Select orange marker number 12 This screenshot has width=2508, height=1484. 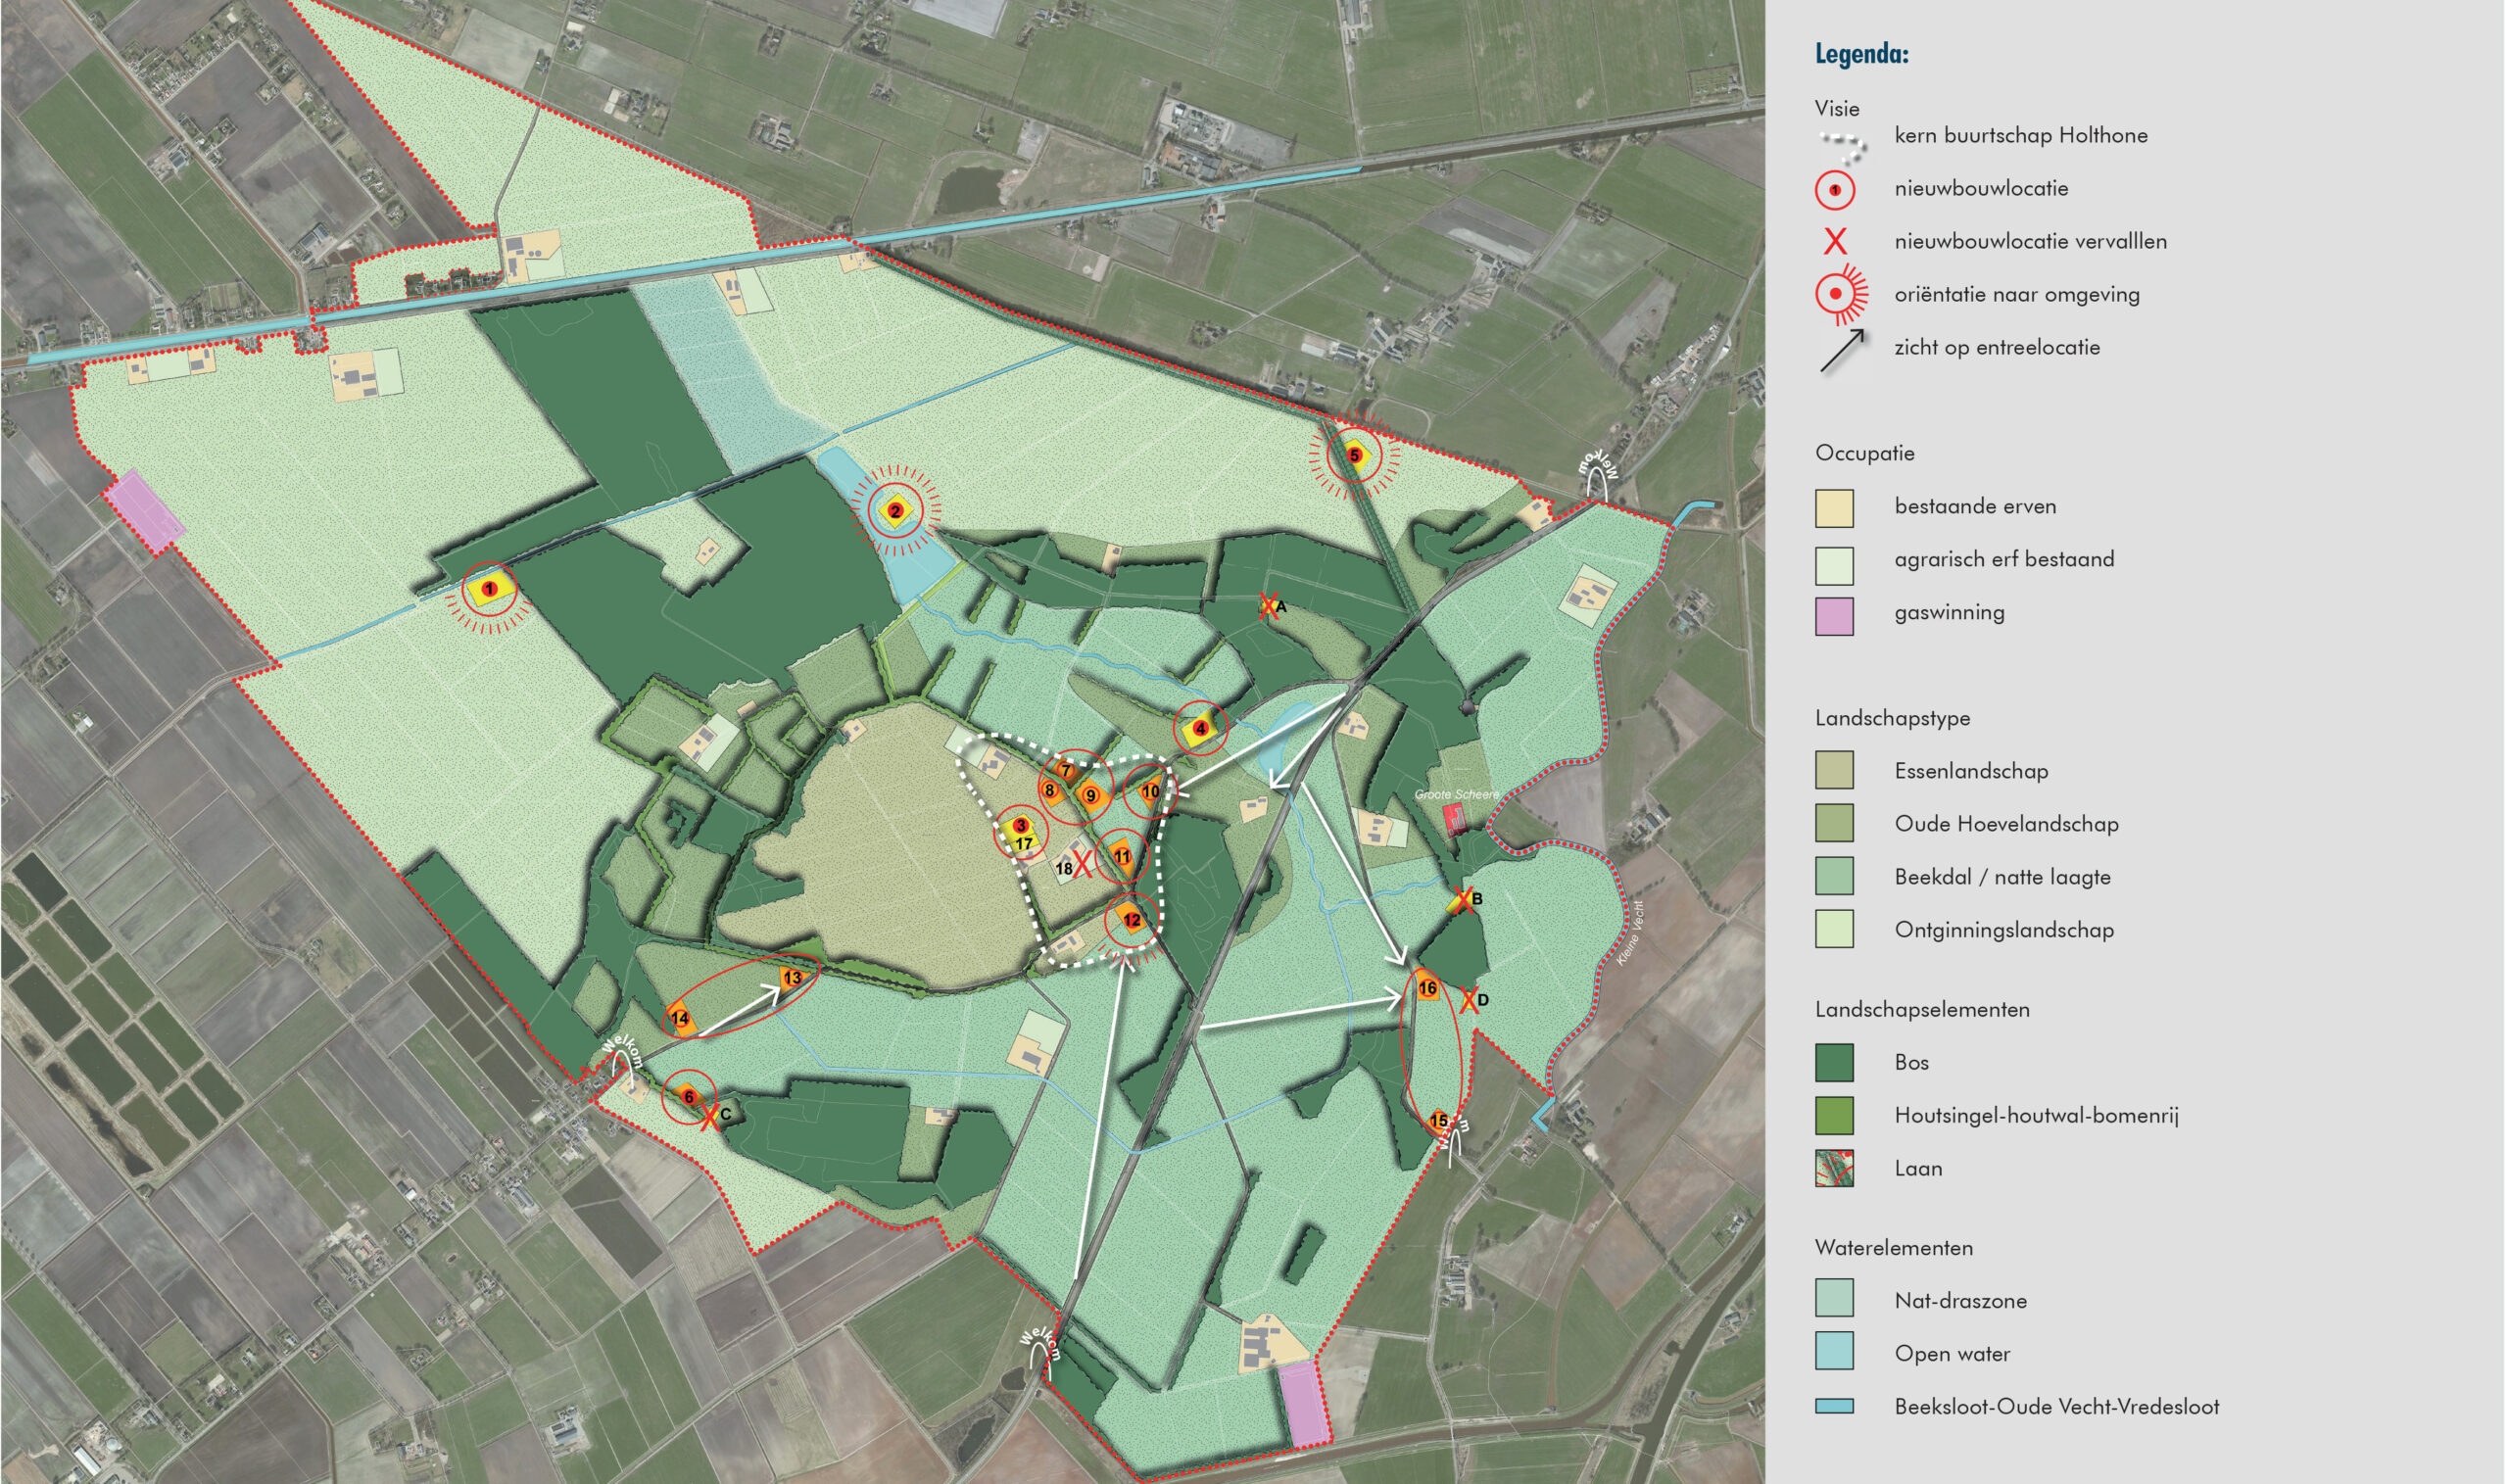[x=1131, y=920]
